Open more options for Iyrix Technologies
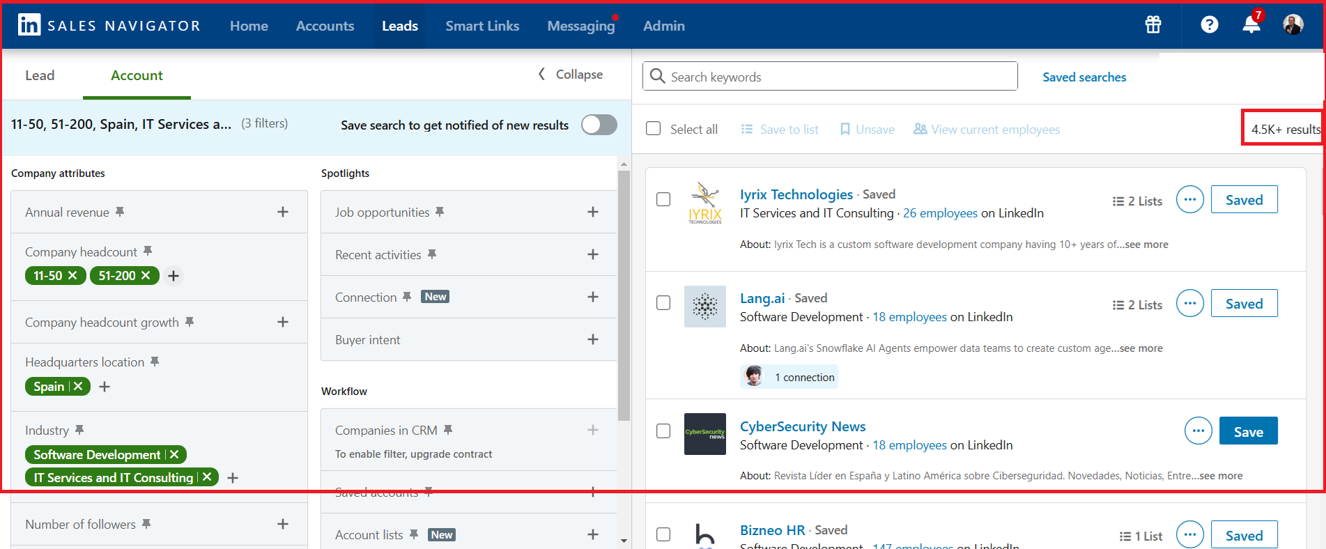The height and width of the screenshot is (549, 1326). [1190, 199]
